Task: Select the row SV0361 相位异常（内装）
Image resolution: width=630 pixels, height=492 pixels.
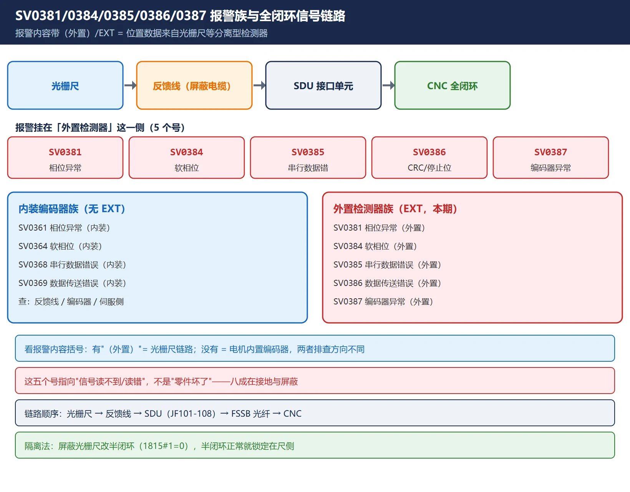Action: click(64, 228)
